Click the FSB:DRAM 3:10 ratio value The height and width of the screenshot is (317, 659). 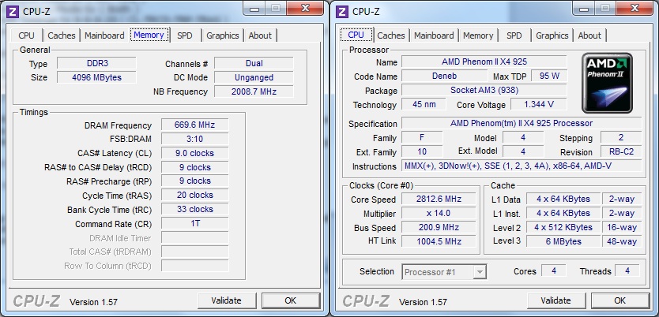pyautogui.click(x=195, y=139)
